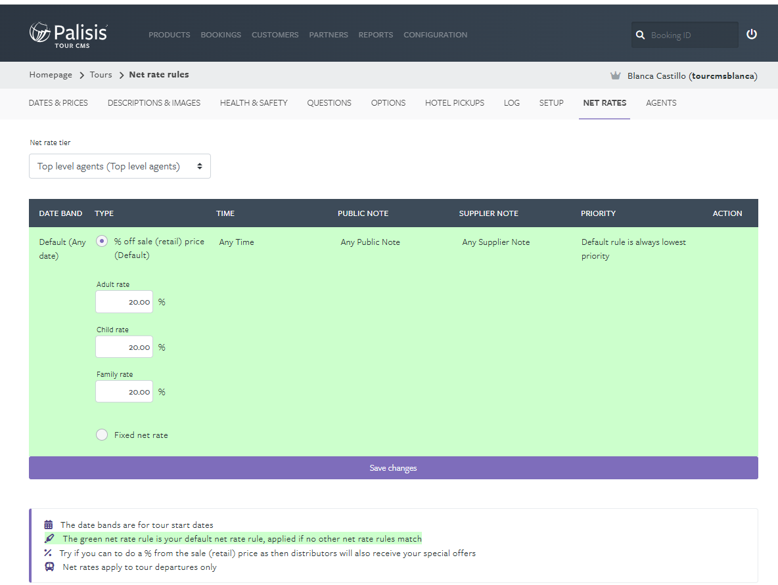Click the Palisis Tour CMS logo

[68, 35]
